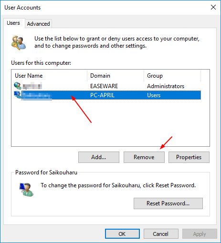Click Reset Password... button
This screenshot has height=243, width=221.
coord(168,203)
